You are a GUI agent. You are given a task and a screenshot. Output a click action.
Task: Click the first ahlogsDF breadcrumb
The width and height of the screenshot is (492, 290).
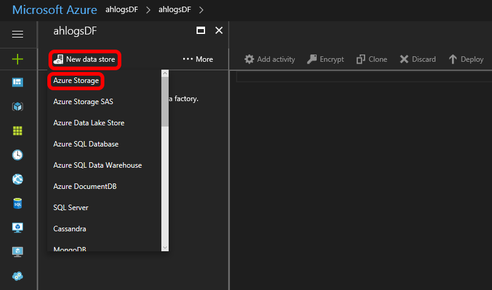[122, 10]
